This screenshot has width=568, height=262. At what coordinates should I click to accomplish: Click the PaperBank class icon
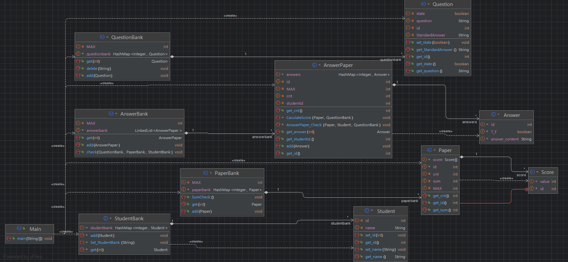(206, 173)
